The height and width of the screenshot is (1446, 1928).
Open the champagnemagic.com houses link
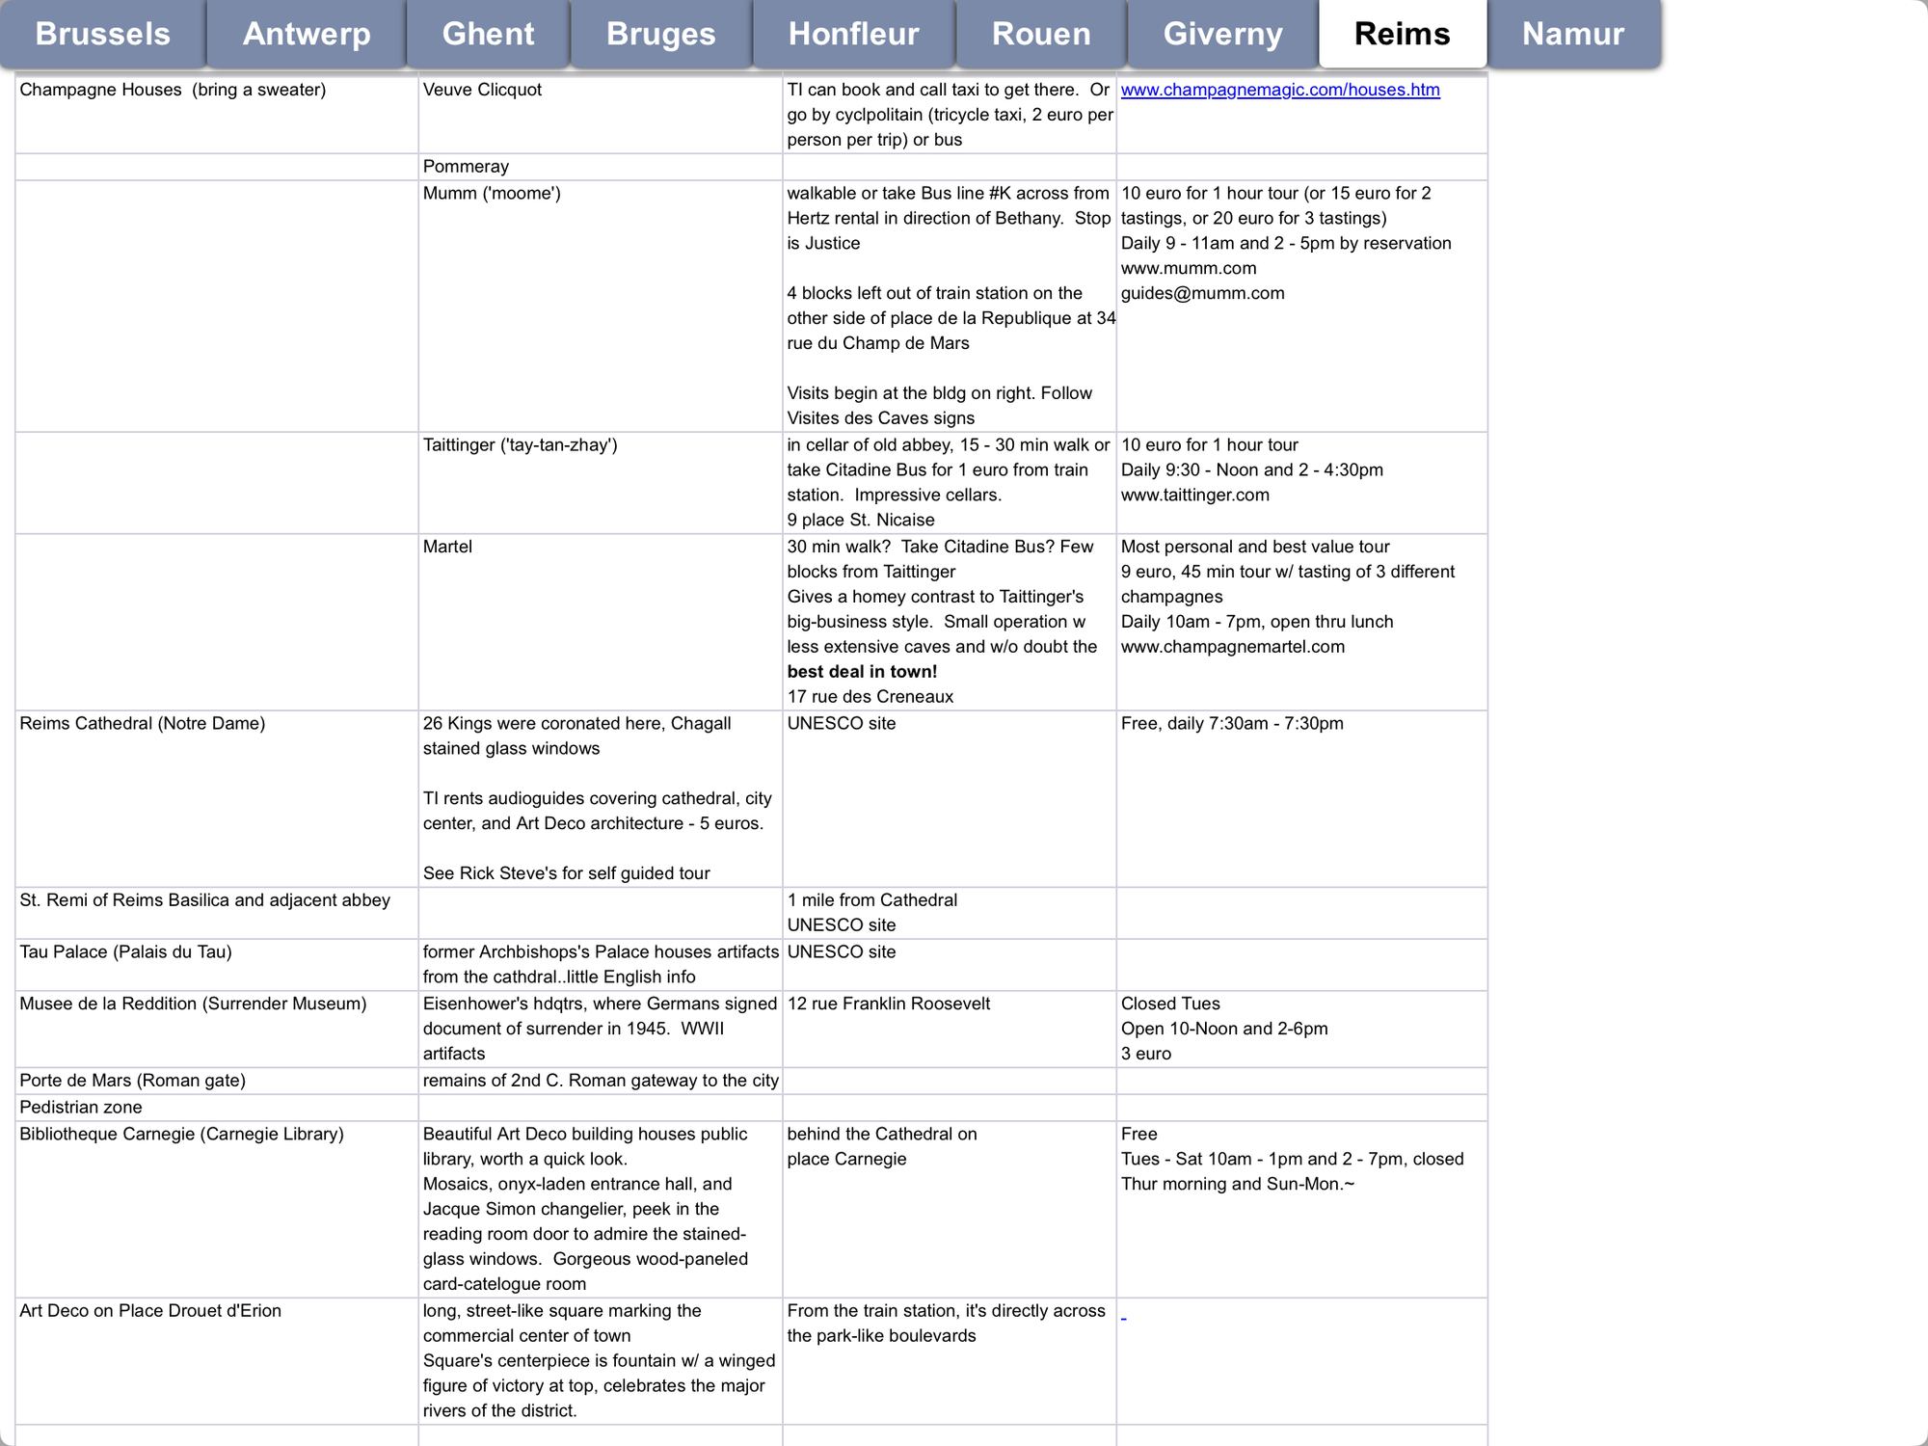pos(1280,90)
